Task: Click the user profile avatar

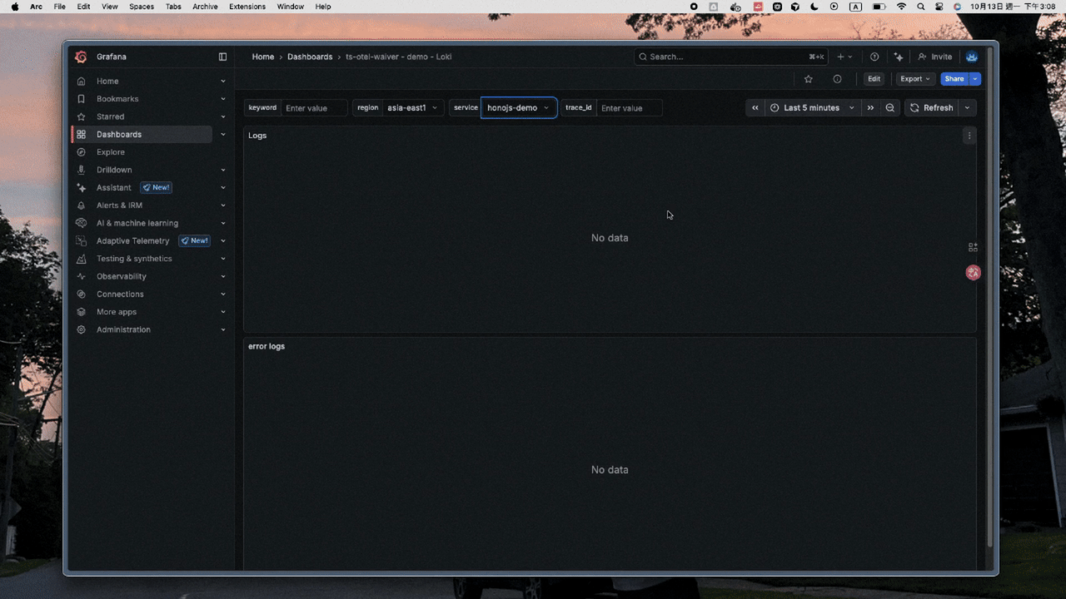Action: point(972,57)
